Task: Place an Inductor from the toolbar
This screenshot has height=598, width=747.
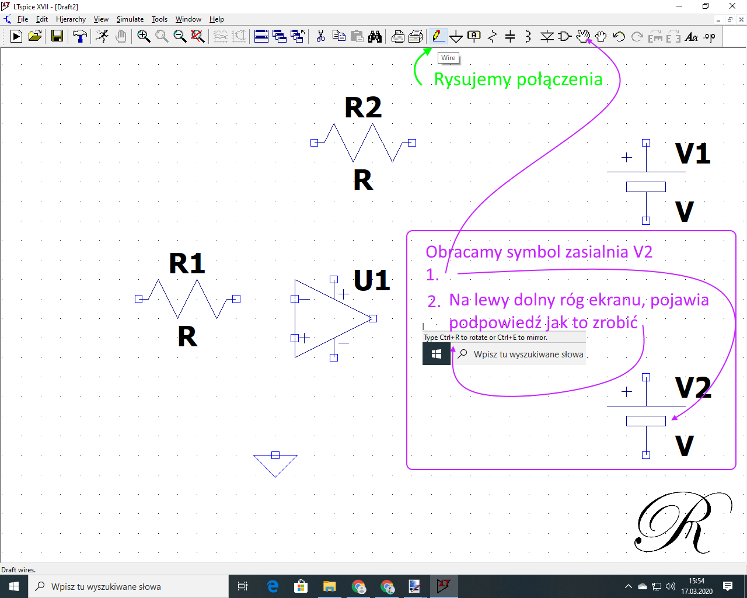Action: click(528, 36)
